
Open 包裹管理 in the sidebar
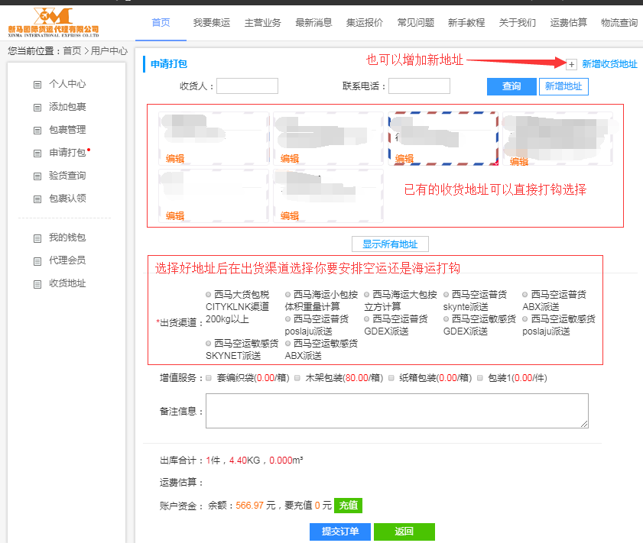67,130
